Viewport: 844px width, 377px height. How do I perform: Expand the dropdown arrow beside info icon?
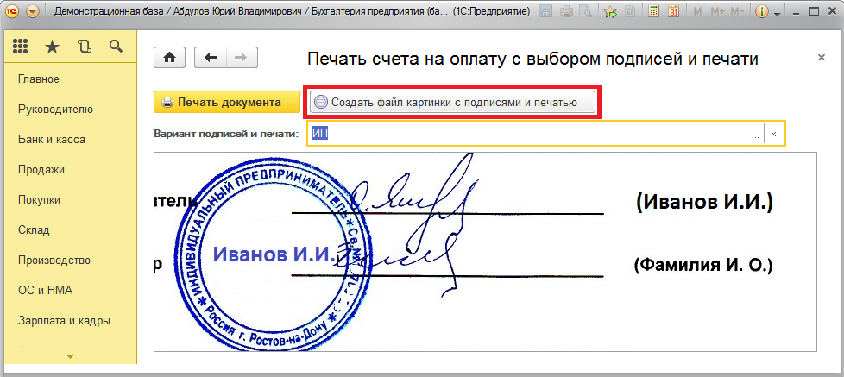(x=778, y=13)
